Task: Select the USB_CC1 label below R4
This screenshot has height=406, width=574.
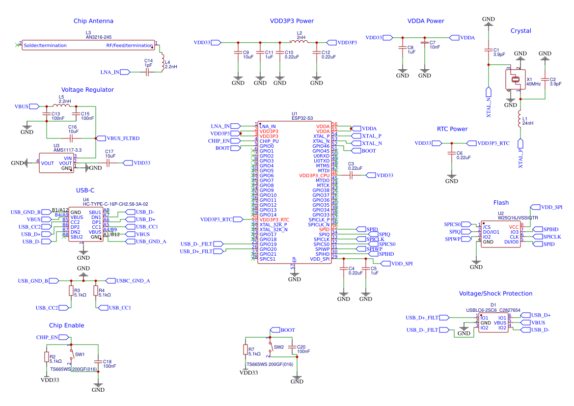Action: click(x=114, y=308)
